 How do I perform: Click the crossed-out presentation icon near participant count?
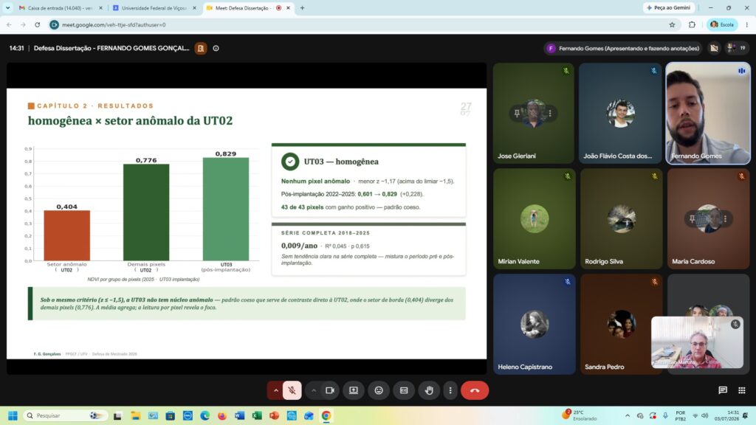pyautogui.click(x=714, y=48)
